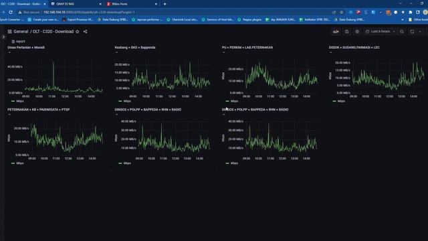Save the dashboard using the save icon
The height and width of the screenshot is (241, 428).
346,31
